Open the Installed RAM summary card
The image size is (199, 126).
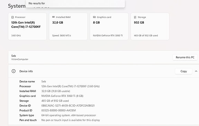click(68, 26)
